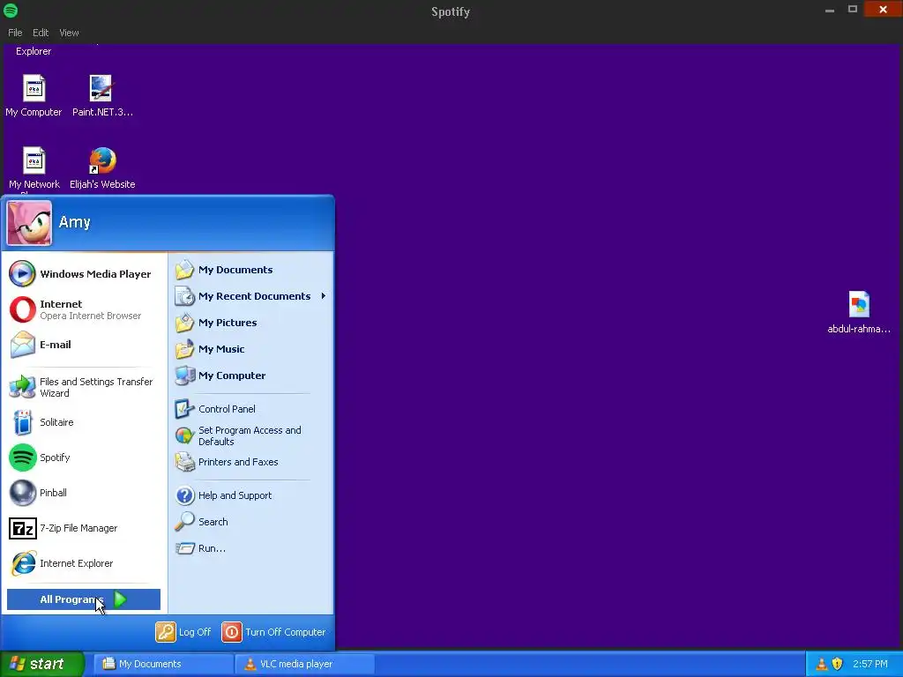
Task: Select abdul-rahma... file on desktop
Action: (859, 313)
